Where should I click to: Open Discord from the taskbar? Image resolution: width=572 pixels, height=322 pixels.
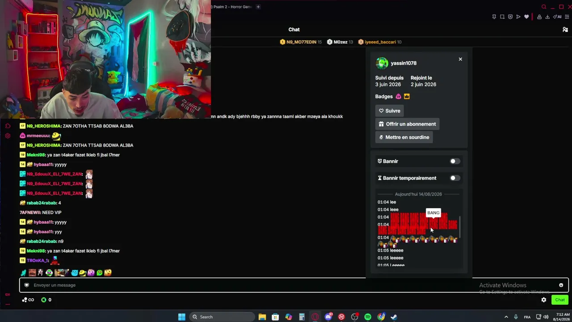328,317
